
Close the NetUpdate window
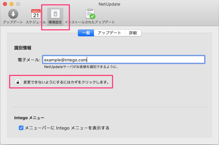point(5,4)
